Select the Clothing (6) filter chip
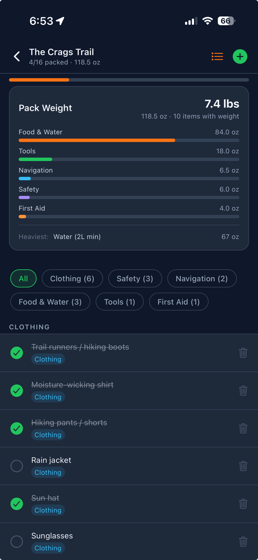Screen dimensions: 258x560 click(x=72, y=278)
